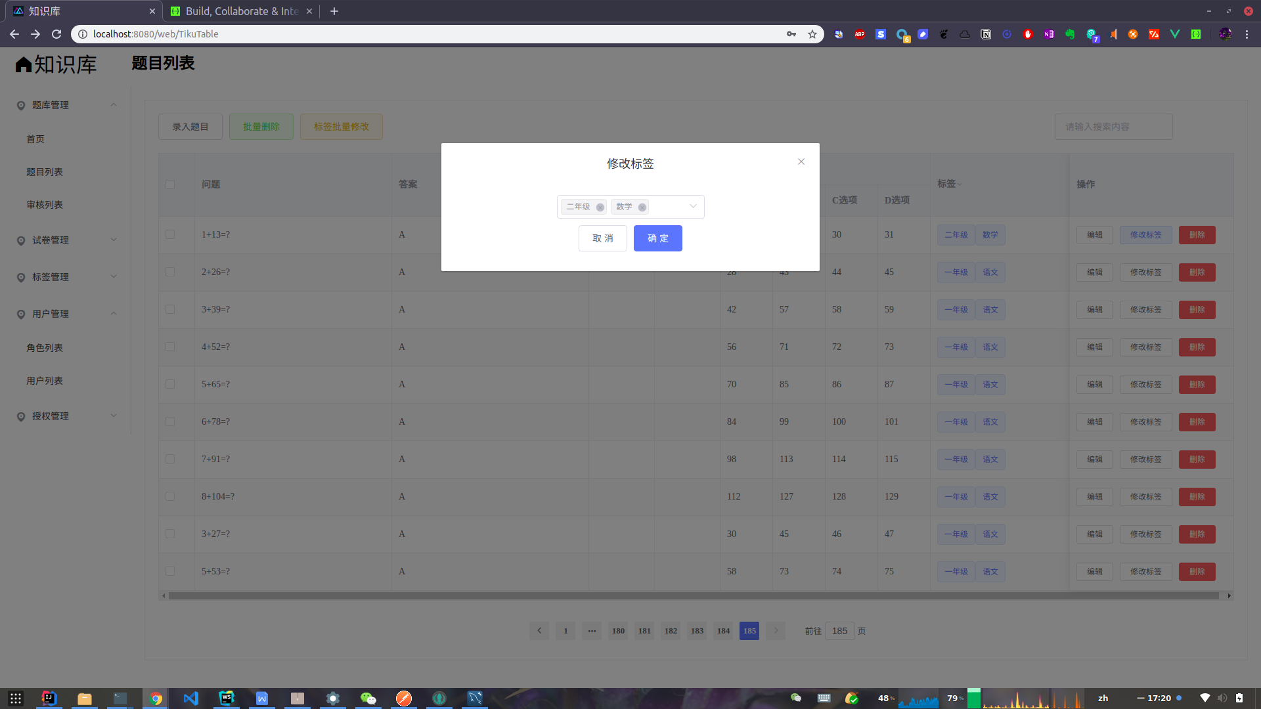
Task: Close the 修改标签 dialog
Action: (x=801, y=162)
